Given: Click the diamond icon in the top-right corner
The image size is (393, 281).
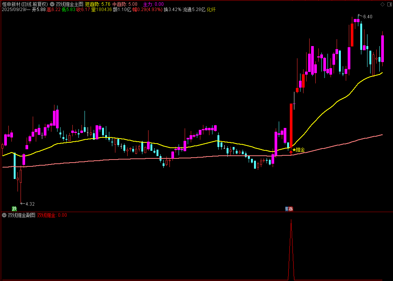Looking at the screenshot, I should pyautogui.click(x=382, y=4).
